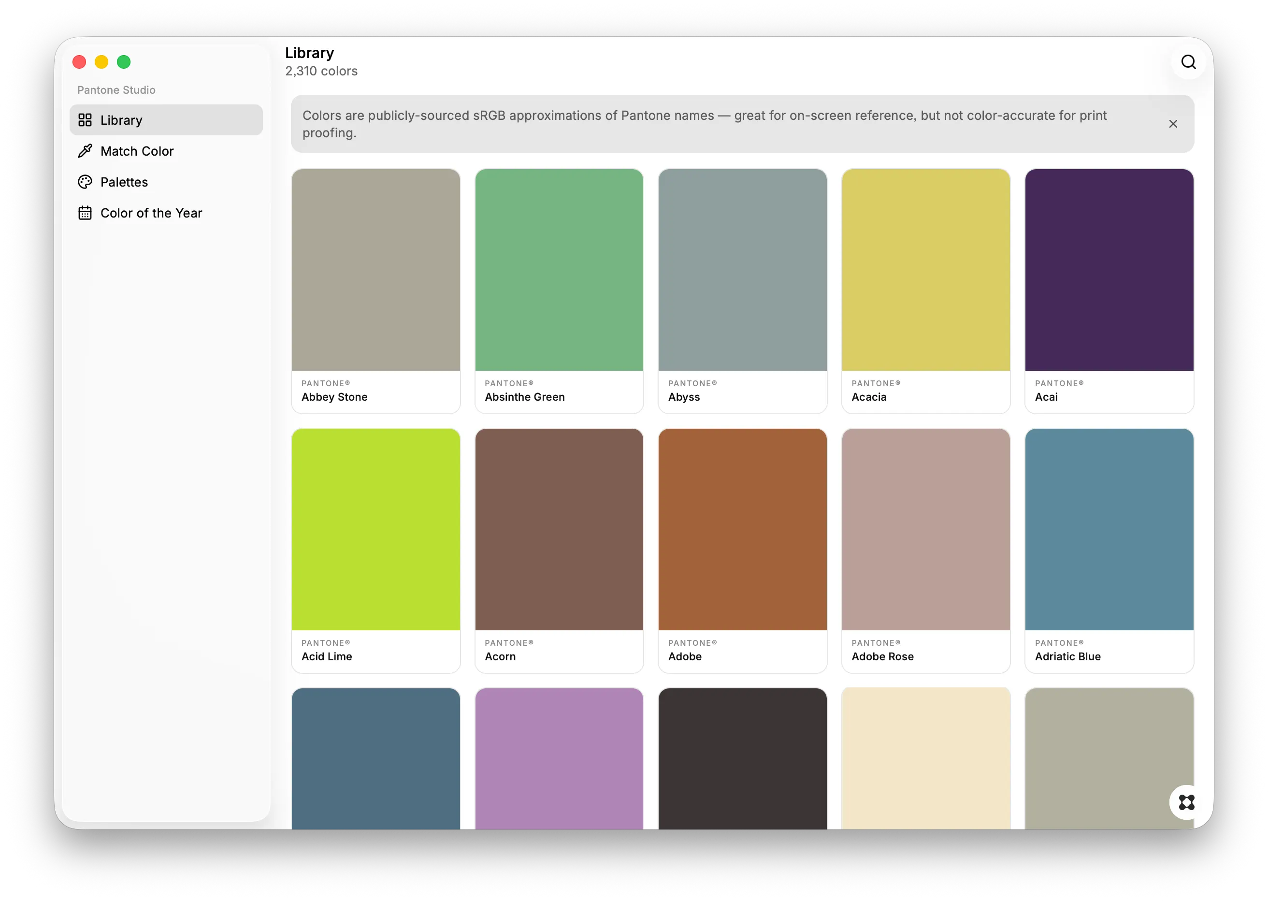Click the slate blue swatch in the third row

point(375,758)
